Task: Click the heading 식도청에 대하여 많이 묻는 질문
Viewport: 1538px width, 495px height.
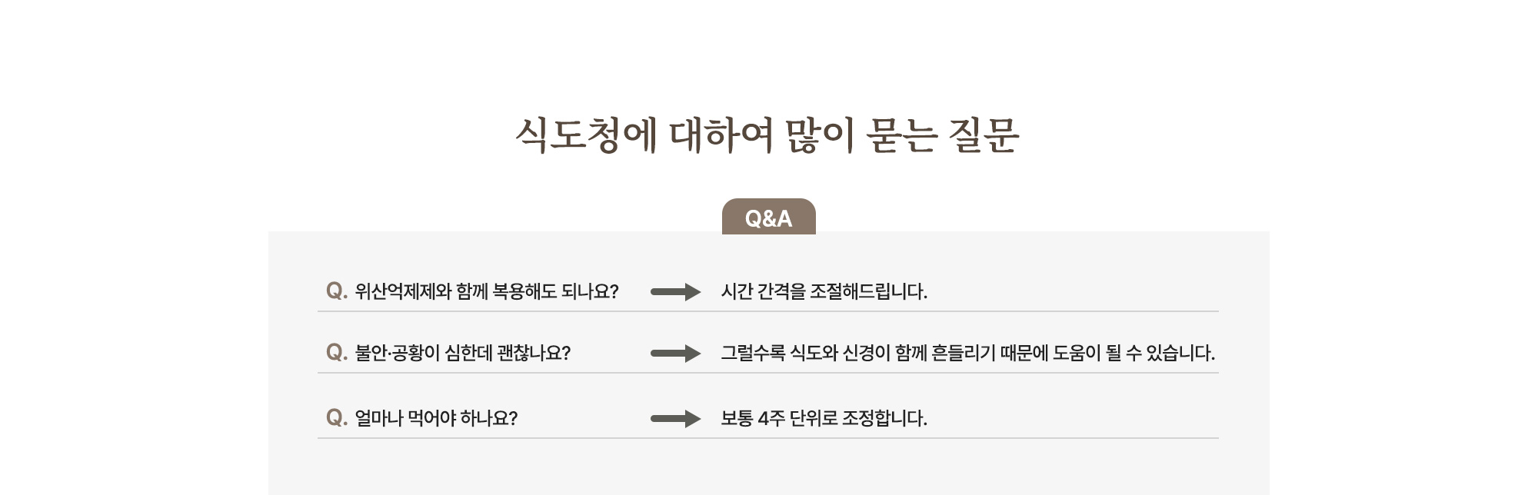Action: tap(767, 136)
